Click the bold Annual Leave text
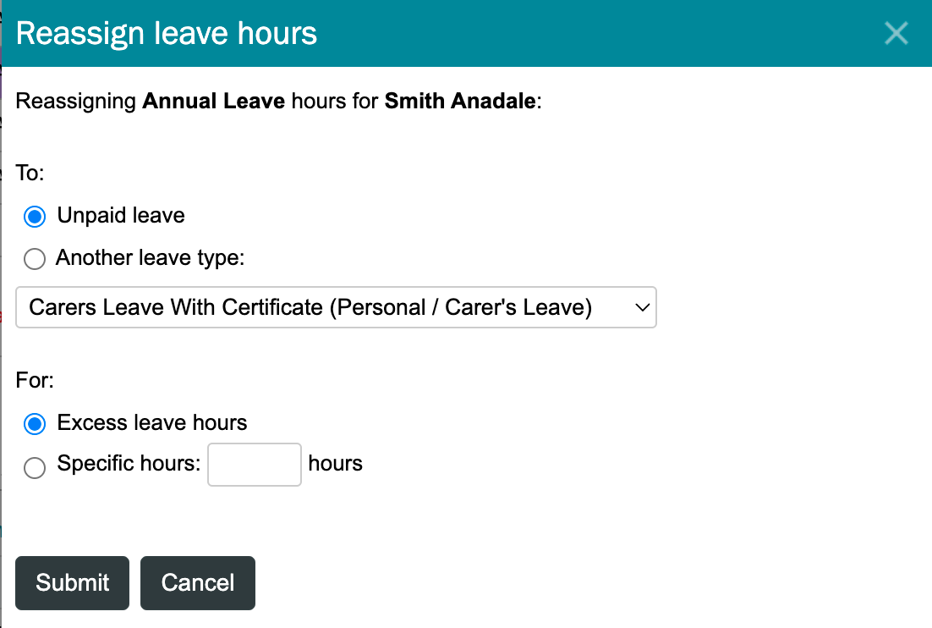This screenshot has height=628, width=932. pos(214,101)
